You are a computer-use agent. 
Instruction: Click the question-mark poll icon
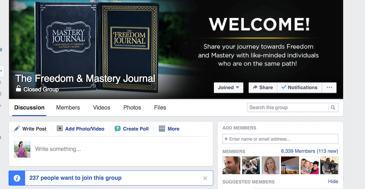118,129
